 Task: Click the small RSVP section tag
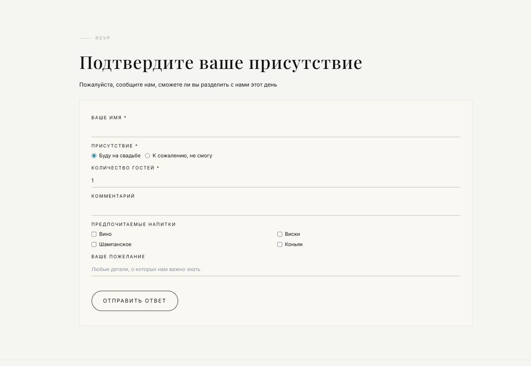coord(103,38)
